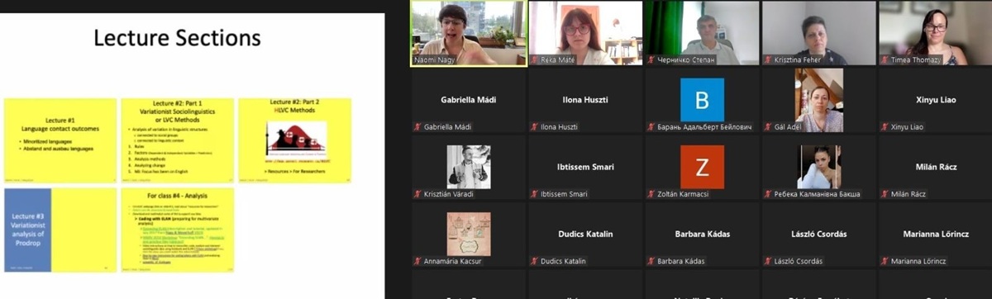Screen dimensions: 992x299
Task: Click the orange Z avatar for Zoltán Karmacsi
Action: 702,167
